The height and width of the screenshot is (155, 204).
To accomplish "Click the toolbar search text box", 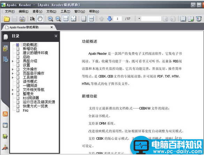I will (x=151, y=19).
